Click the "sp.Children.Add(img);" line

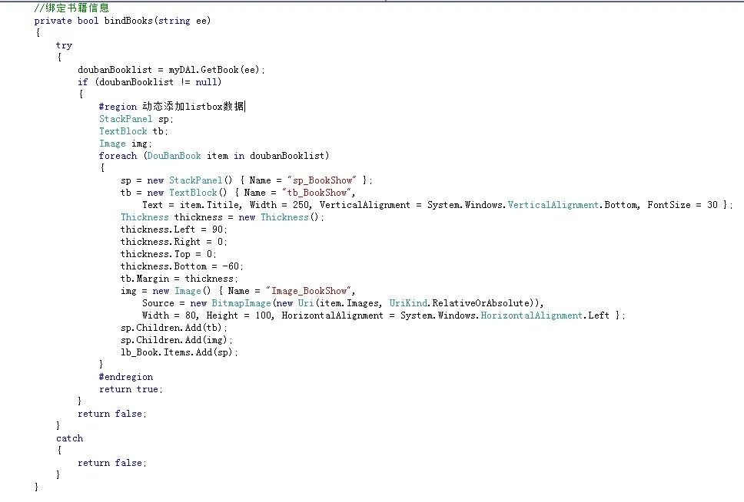click(177, 340)
